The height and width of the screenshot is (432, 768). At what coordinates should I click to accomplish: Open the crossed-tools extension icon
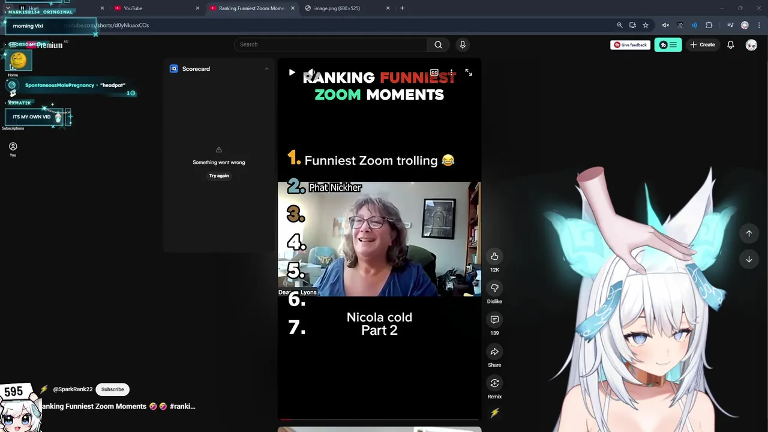click(680, 25)
